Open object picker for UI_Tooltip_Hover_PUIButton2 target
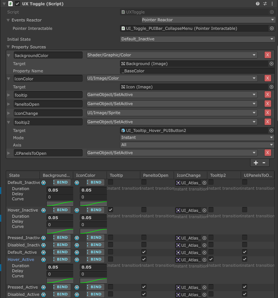Screen dimensions: 278x298 coord(271,130)
